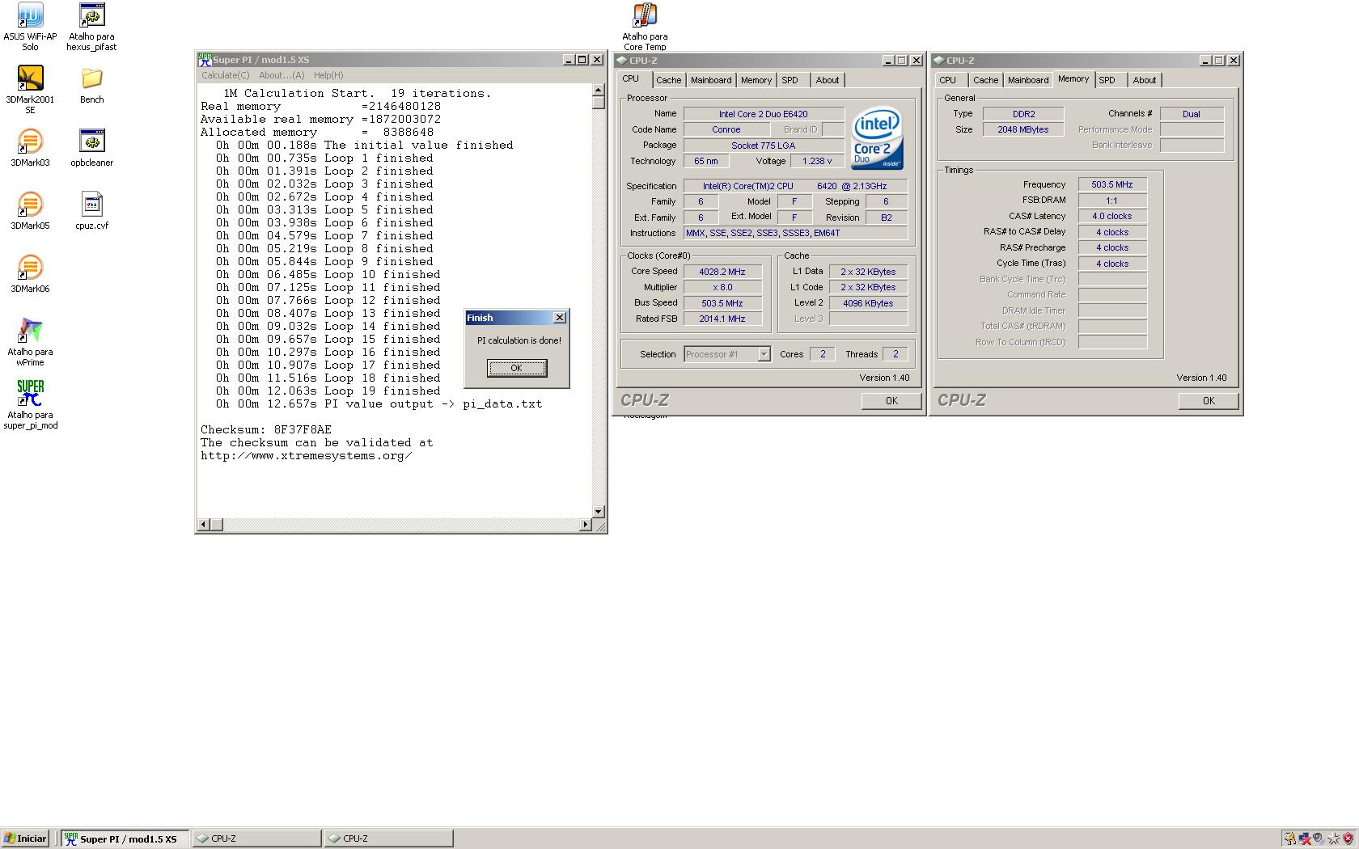Click the Channels # Dual field
This screenshot has height=849, width=1359.
[1192, 114]
